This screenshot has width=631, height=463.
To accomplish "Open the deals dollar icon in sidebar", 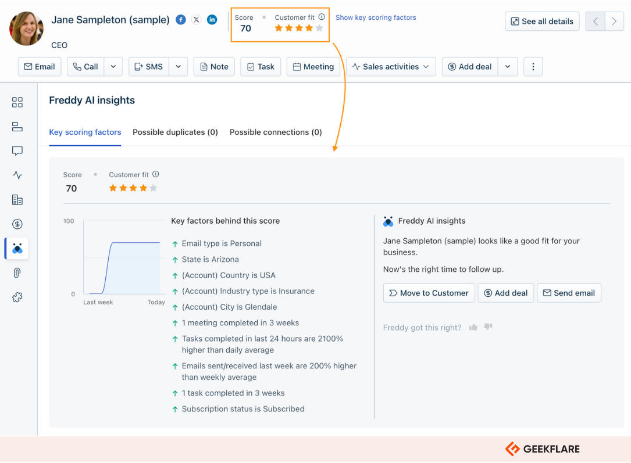I will click(17, 224).
